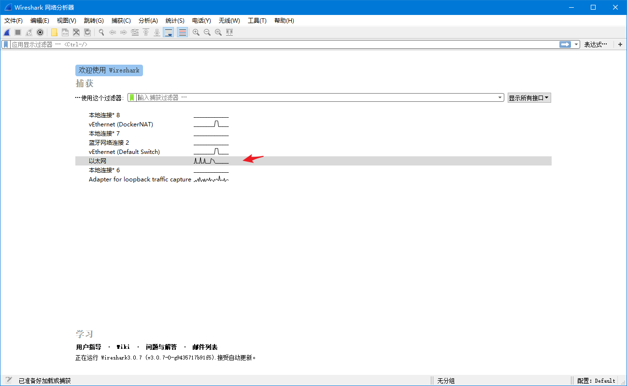This screenshot has width=627, height=386.
Task: Click the reload capture file icon
Action: [x=87, y=32]
